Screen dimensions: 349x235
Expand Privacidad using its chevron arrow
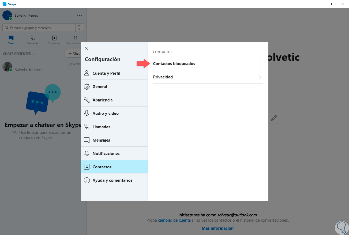[260, 77]
